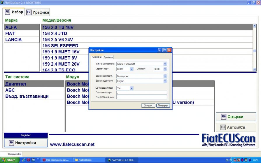
Task: Expand the Език на интерф. dropdown
Action: [x=165, y=76]
